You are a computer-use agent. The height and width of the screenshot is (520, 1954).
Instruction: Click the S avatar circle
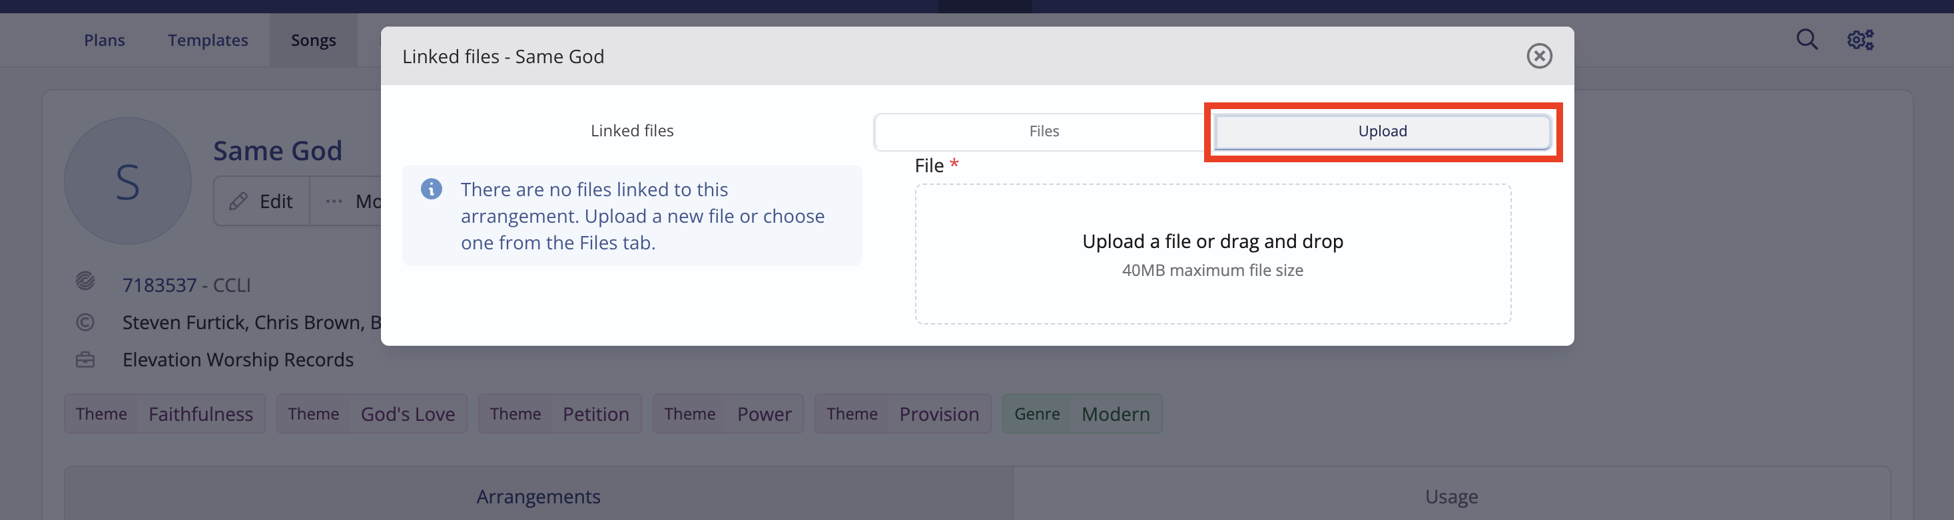[127, 181]
